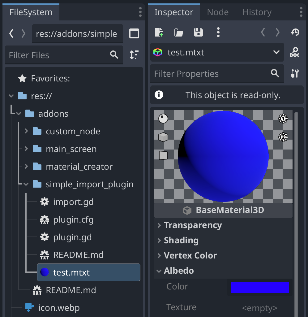Open the Albedo Color picker
The height and width of the screenshot is (317, 308).
click(x=259, y=287)
